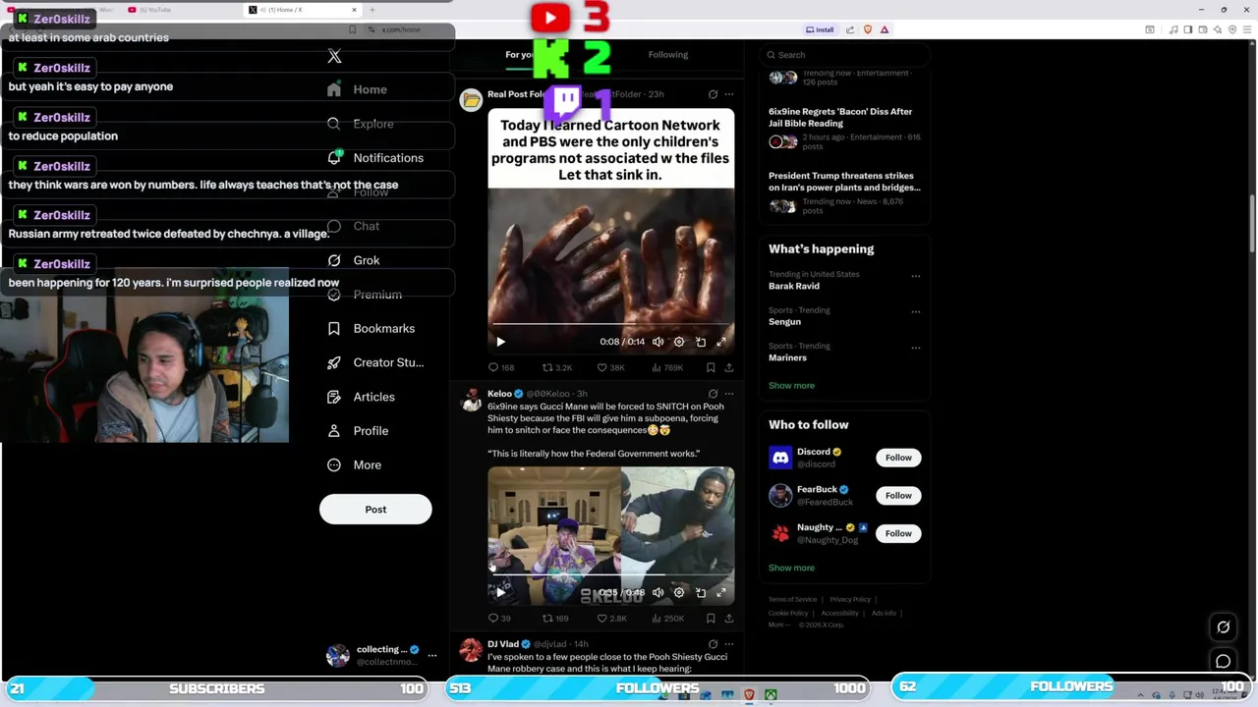Share the Real Post Folder post
The image size is (1258, 707).
(728, 367)
